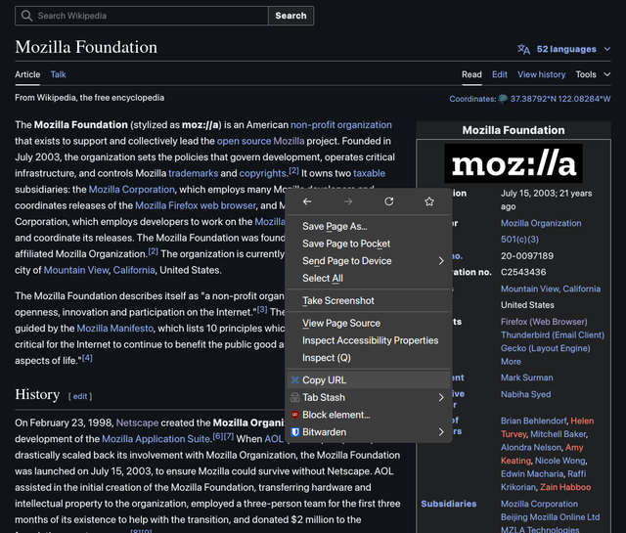Open the Mark Surman link
Image resolution: width=626 pixels, height=533 pixels.
[x=527, y=378]
